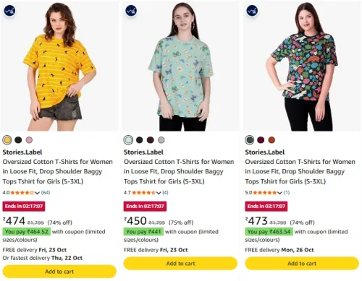This screenshot has height=281, width=362.
Task: Expand the 5.0 star rating dropdown chevron
Action: (279, 193)
